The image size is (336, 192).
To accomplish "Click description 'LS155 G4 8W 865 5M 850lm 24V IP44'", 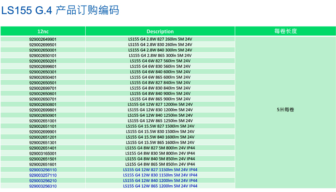I will (160, 164).
